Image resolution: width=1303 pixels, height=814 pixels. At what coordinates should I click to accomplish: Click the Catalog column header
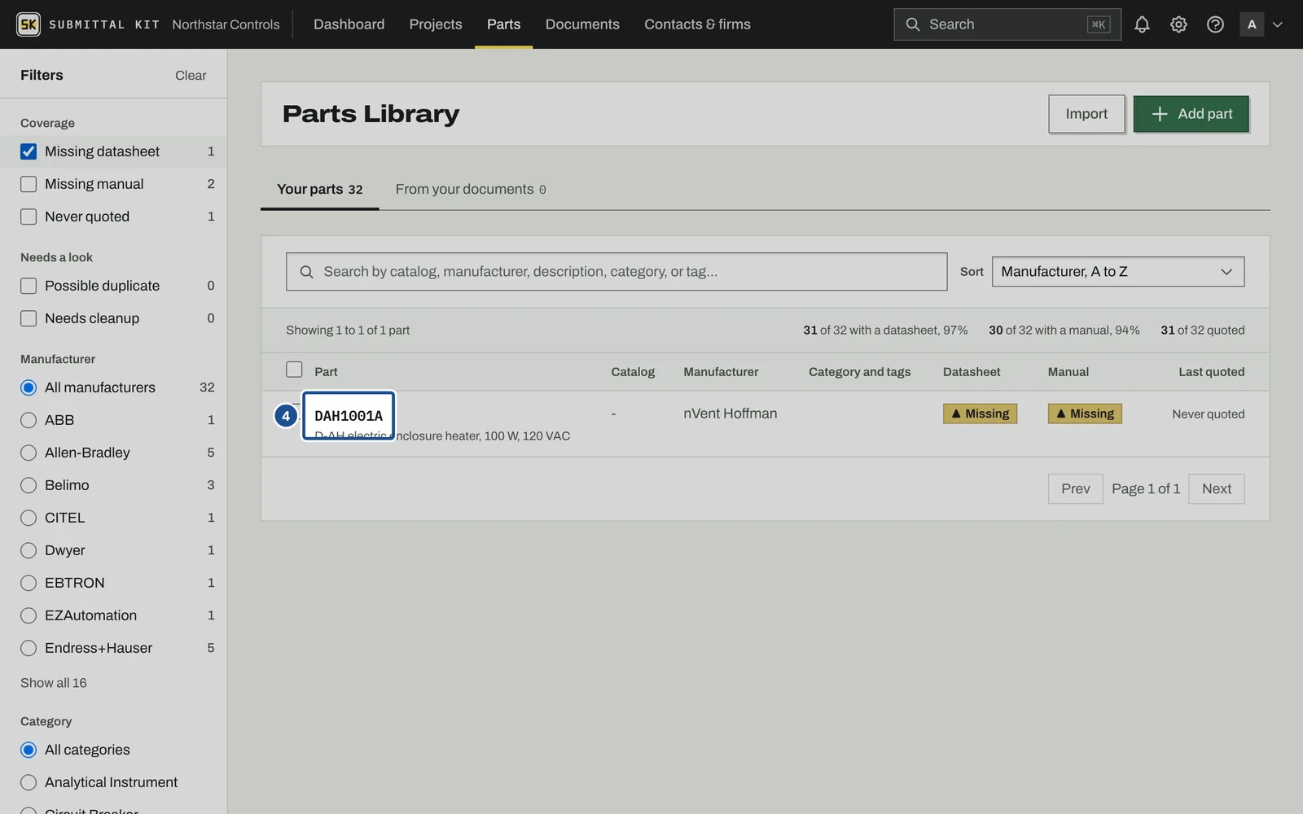click(x=633, y=372)
